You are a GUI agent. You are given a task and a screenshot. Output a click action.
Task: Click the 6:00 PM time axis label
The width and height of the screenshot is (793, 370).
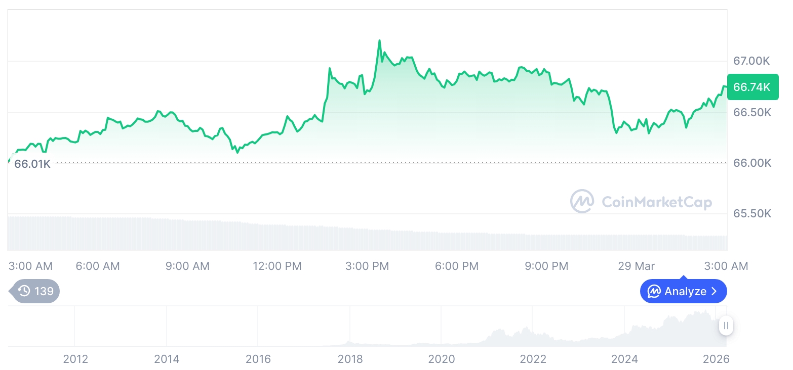click(x=457, y=266)
